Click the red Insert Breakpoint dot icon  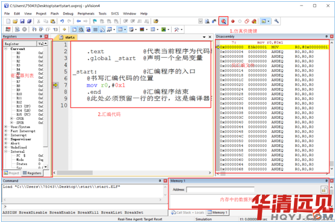[232, 21]
